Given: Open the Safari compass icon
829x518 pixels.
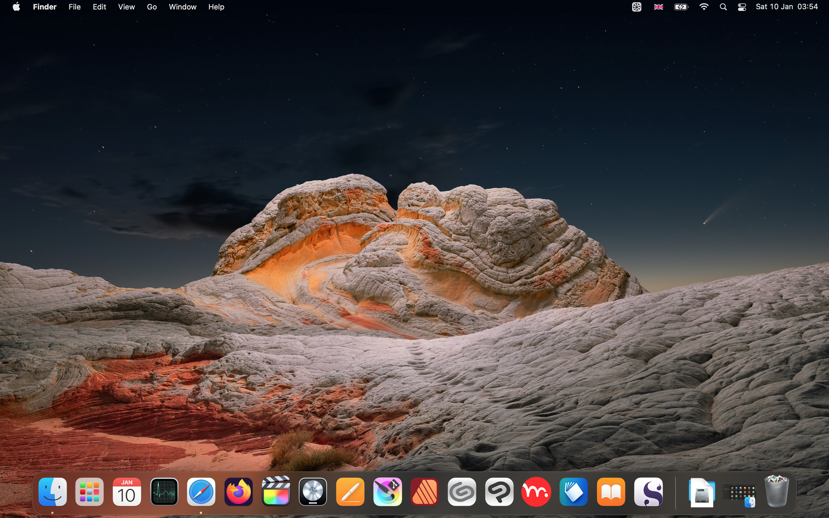Looking at the screenshot, I should pos(201,492).
